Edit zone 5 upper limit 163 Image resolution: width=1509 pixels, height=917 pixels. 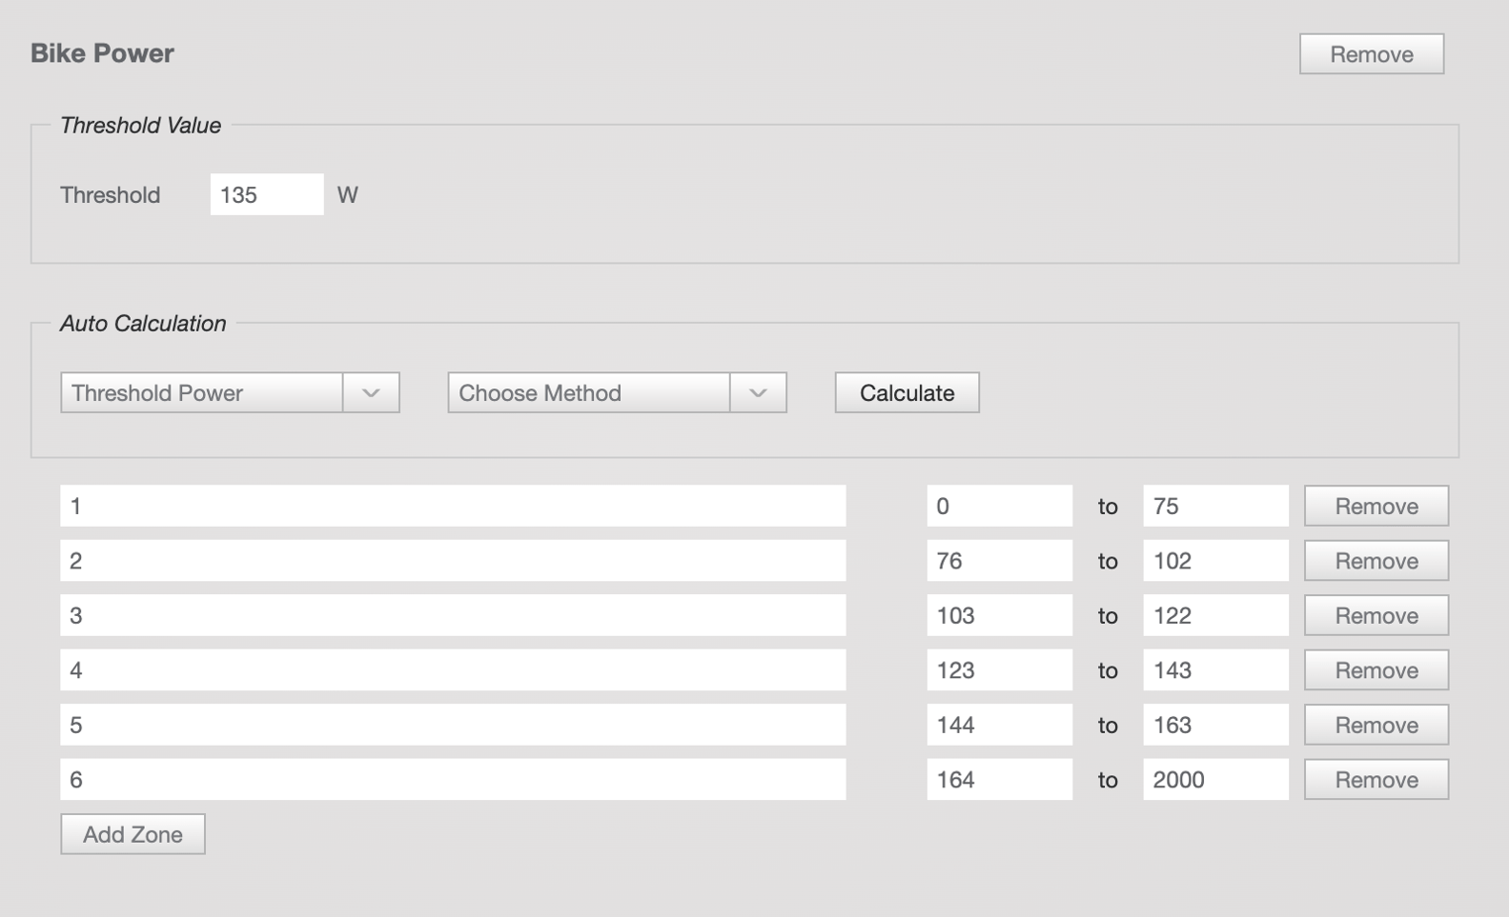click(1215, 725)
